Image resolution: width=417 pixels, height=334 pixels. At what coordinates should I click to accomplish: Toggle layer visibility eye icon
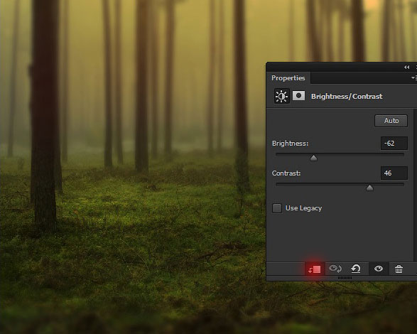[379, 269]
